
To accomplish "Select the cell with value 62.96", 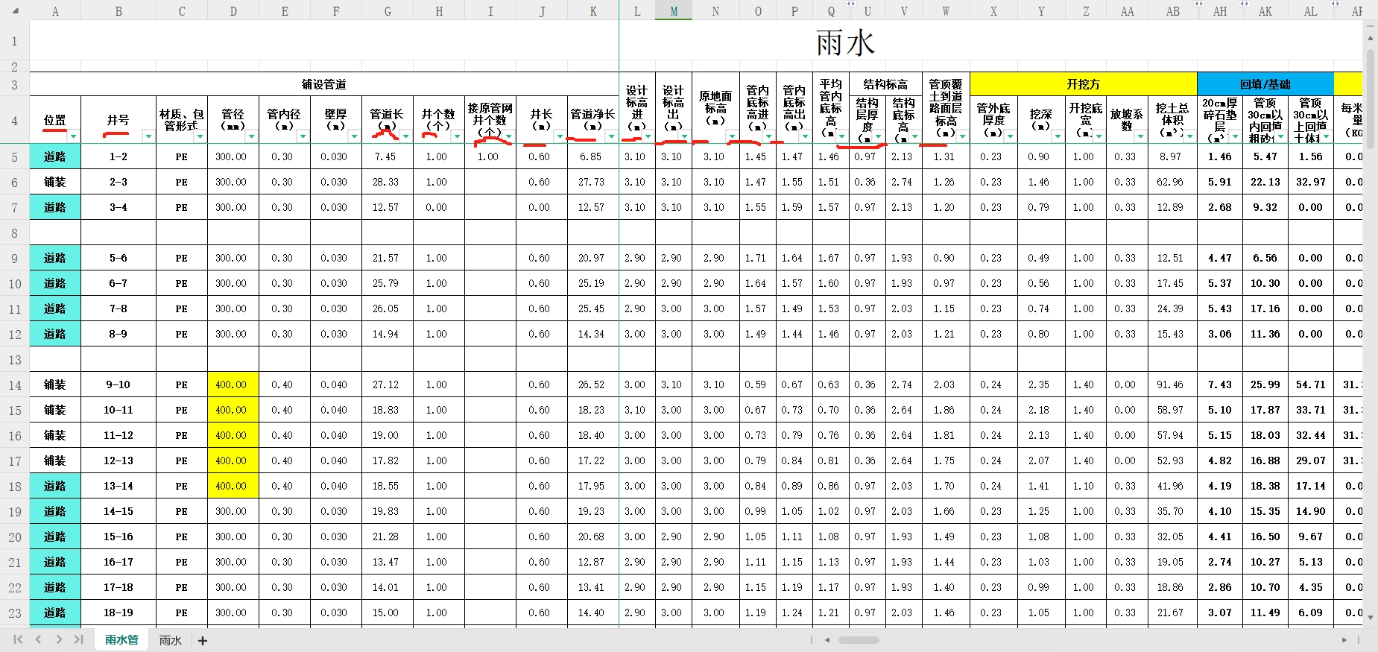I will click(1172, 182).
